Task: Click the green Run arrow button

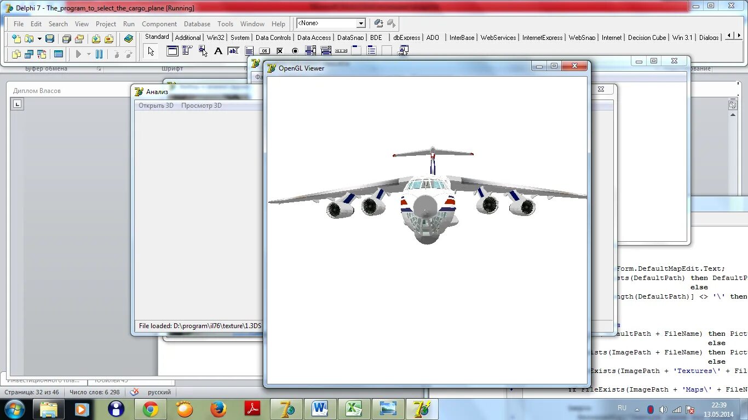Action: (78, 54)
